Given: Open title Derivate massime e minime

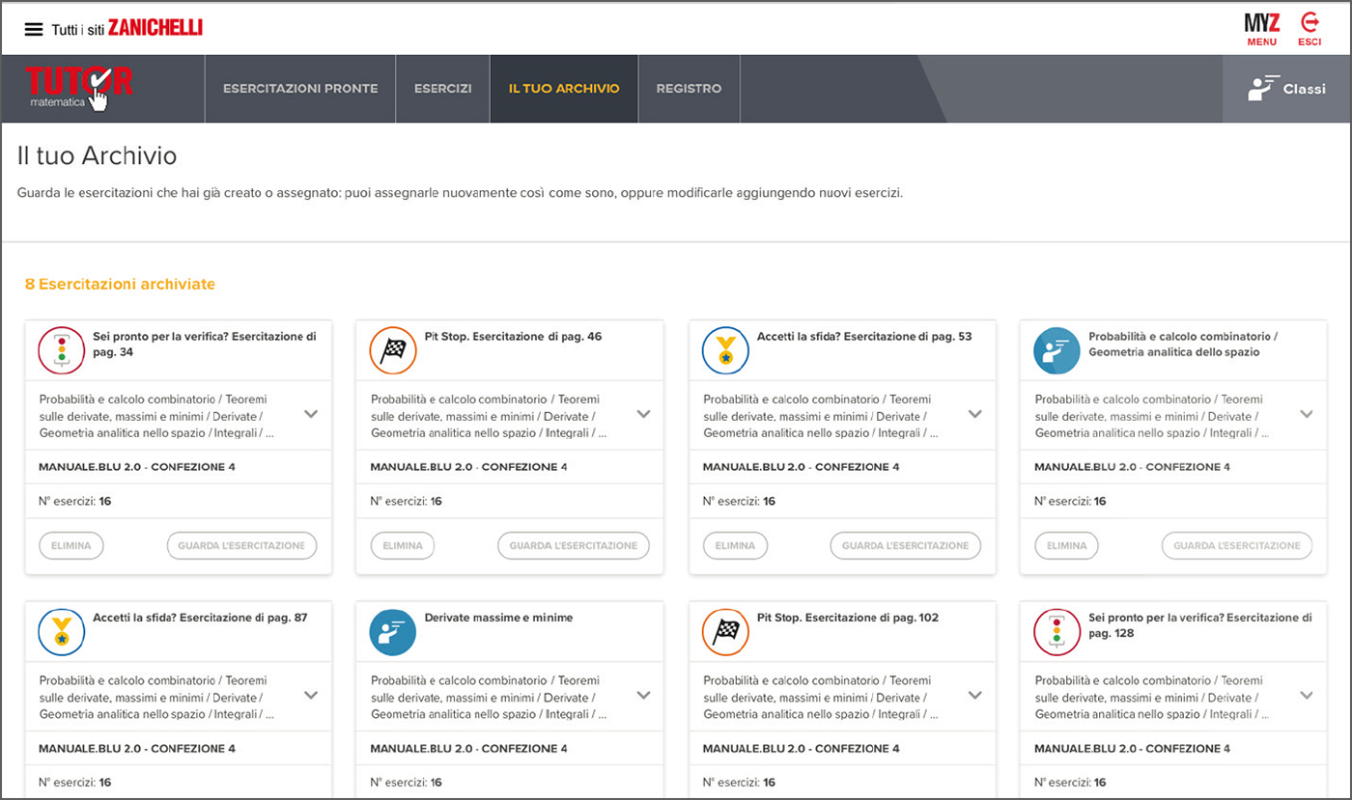Looking at the screenshot, I should coord(498,618).
